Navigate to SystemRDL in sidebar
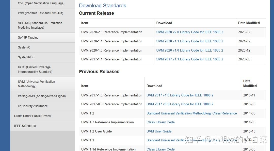Image resolution: width=274 pixels, height=151 pixels. pos(26,57)
